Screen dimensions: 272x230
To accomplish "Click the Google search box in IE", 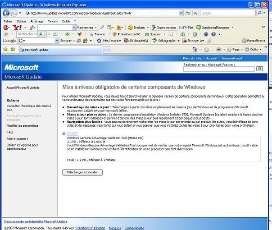I will click(x=228, y=13).
